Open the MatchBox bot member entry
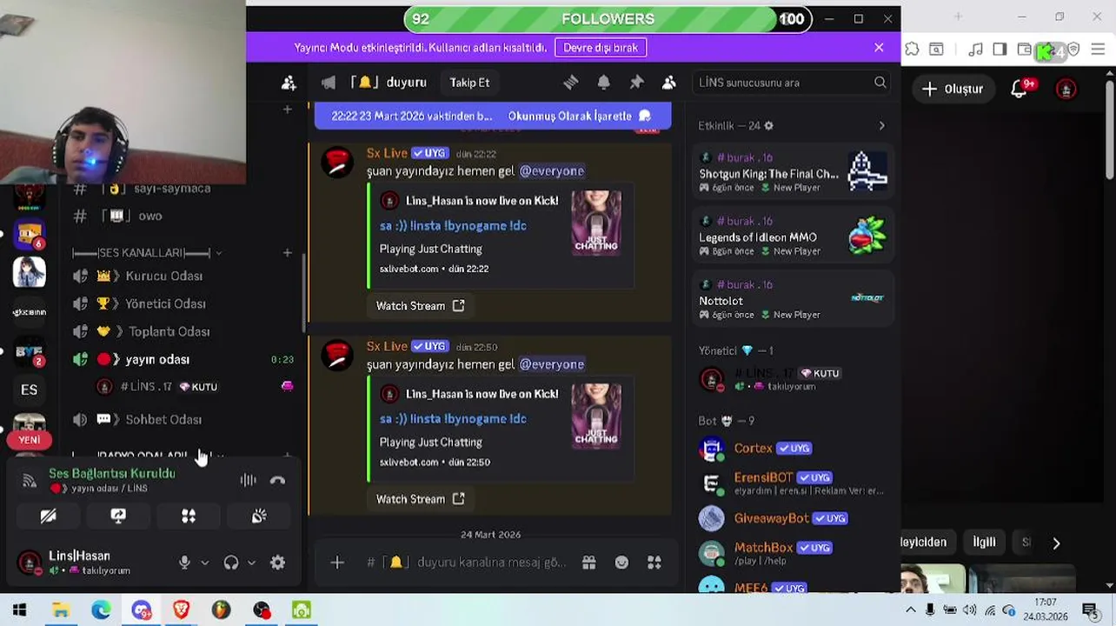 793,553
